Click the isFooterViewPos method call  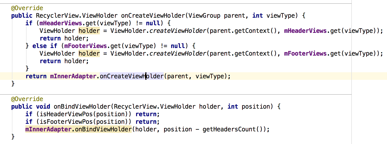pos(68,122)
